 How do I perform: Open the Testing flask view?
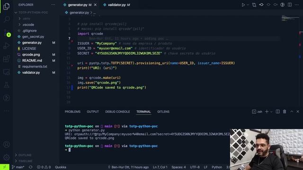tap(6, 85)
